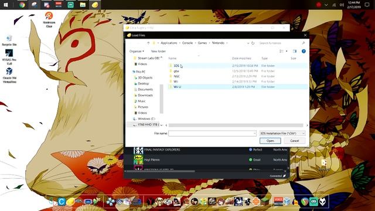Create a New folder
375x211 pixels.
click(x=158, y=51)
